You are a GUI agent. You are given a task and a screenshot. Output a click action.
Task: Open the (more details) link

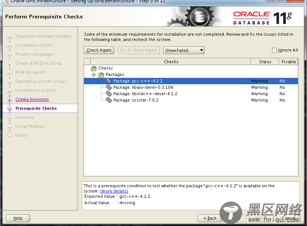[114, 191]
